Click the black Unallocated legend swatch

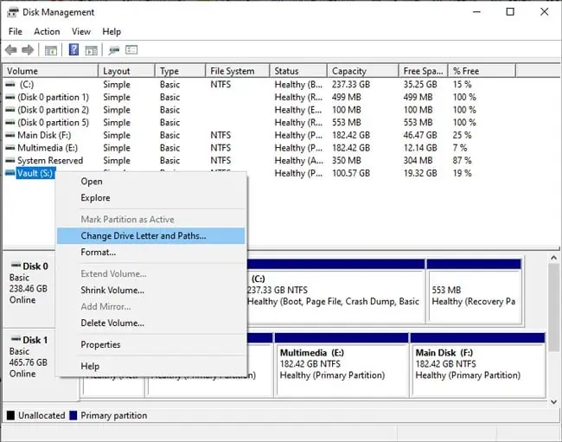click(x=10, y=415)
